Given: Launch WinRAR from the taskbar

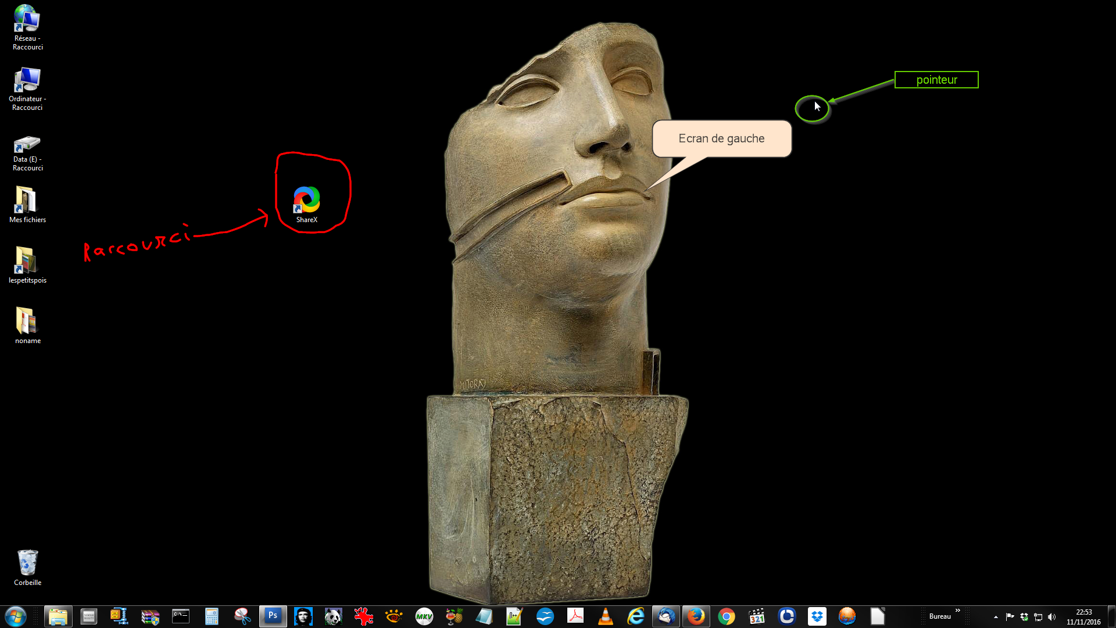Looking at the screenshot, I should pyautogui.click(x=150, y=616).
